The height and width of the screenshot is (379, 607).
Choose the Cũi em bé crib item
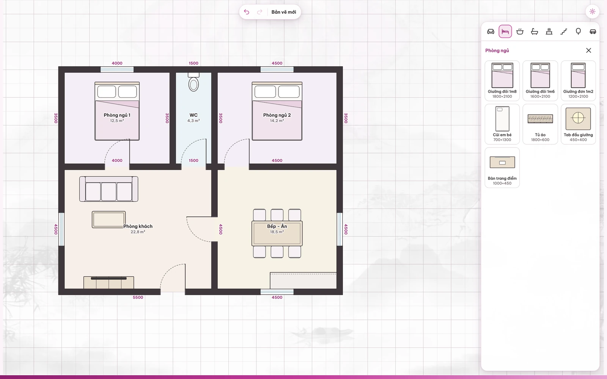pos(502,124)
